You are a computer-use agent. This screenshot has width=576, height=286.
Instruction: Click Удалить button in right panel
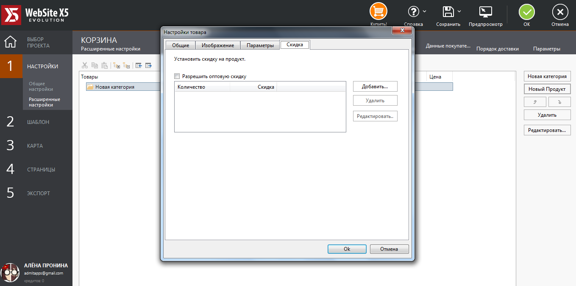coord(547,115)
